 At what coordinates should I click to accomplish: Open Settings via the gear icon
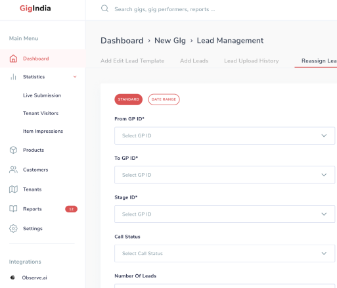pyautogui.click(x=13, y=228)
